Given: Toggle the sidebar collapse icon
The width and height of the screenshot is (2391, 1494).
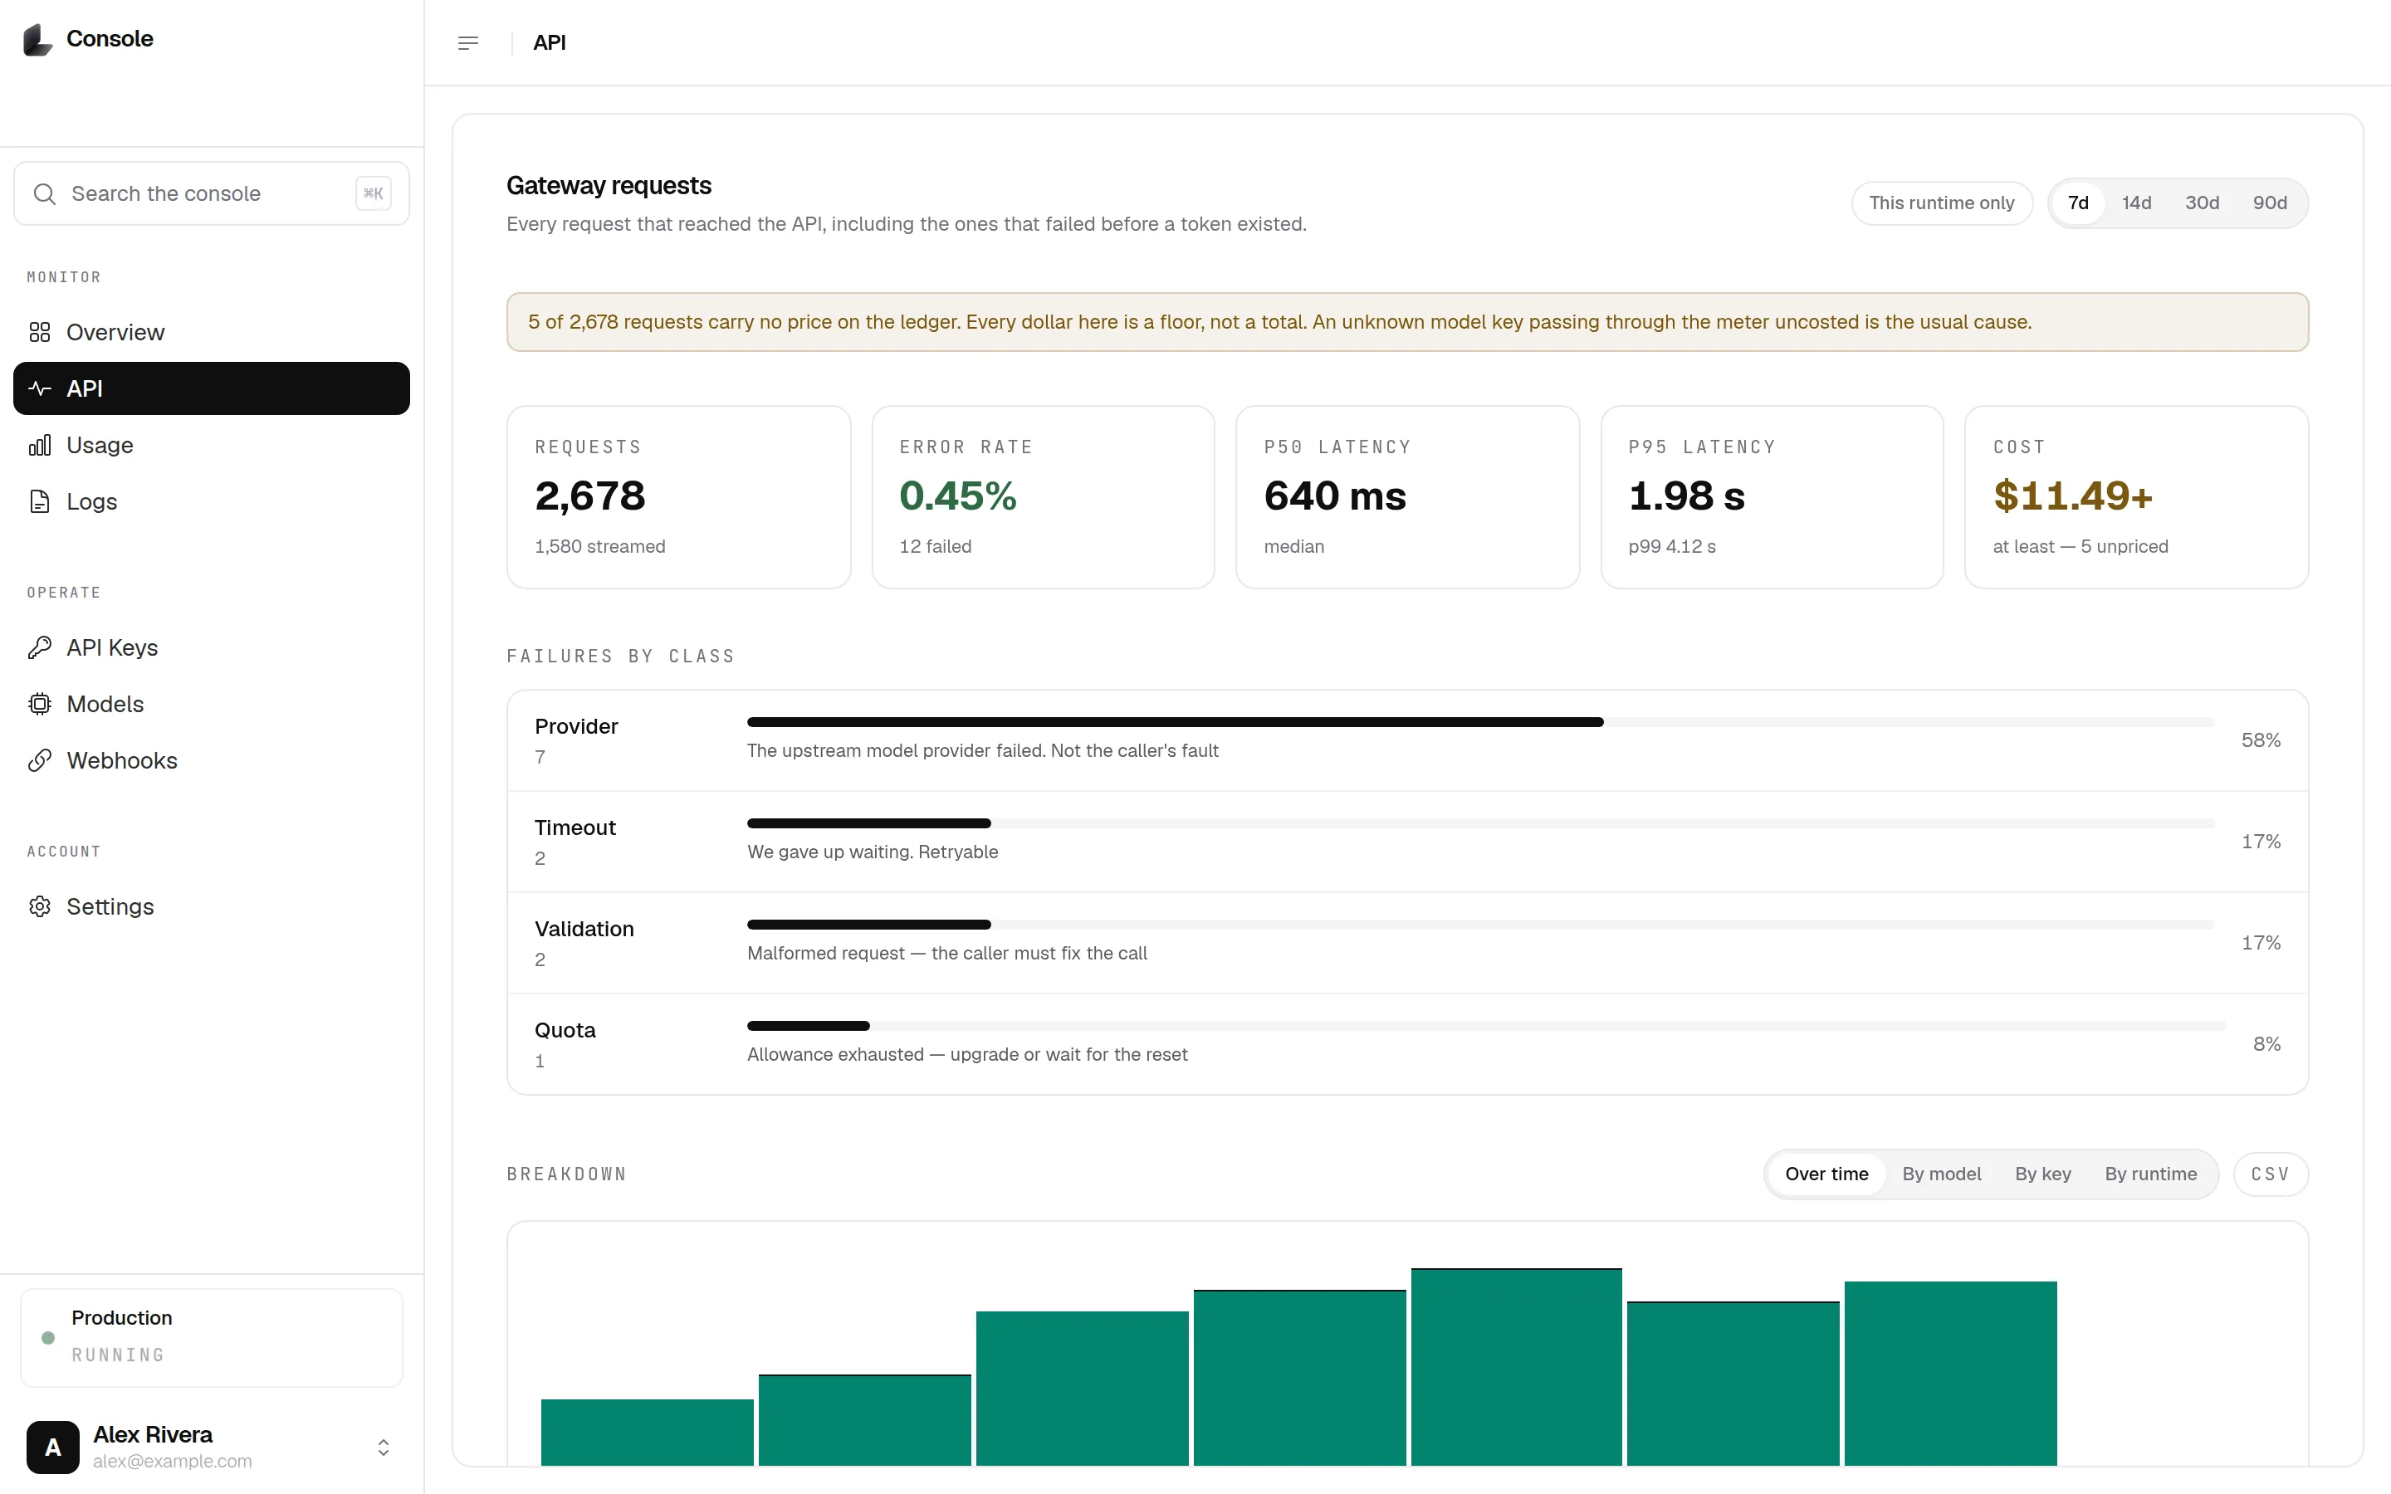Looking at the screenshot, I should pos(468,42).
